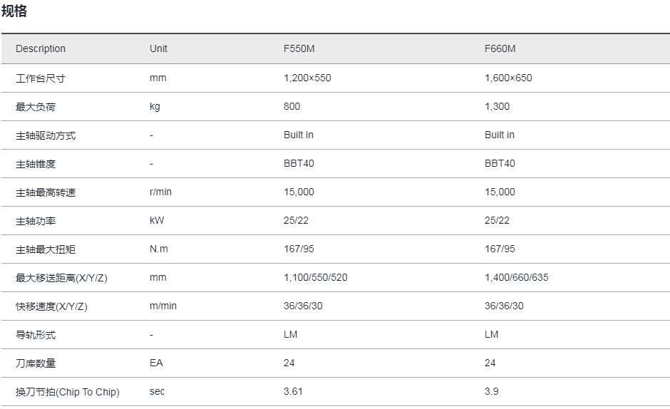Click the 1,200×550 table size value
This screenshot has height=409, width=670.
pos(307,78)
